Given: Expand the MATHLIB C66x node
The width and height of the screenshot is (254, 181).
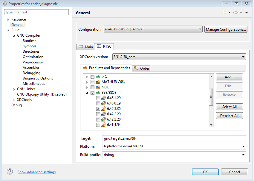Looking at the screenshot, I should (87, 82).
